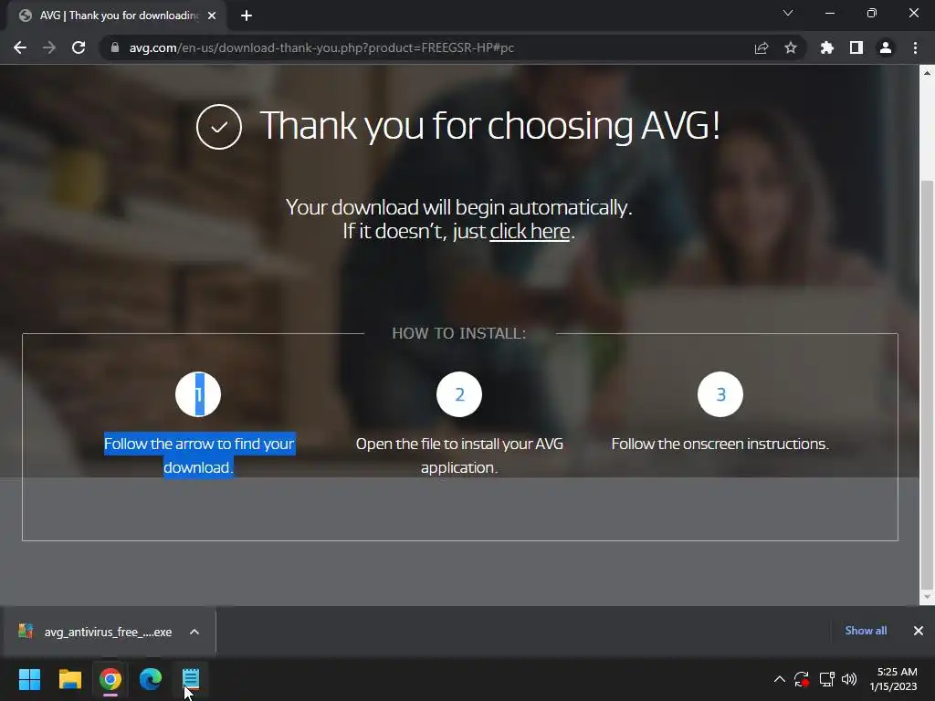Open the Chrome three-dot menu
The height and width of the screenshot is (701, 935).
point(915,47)
